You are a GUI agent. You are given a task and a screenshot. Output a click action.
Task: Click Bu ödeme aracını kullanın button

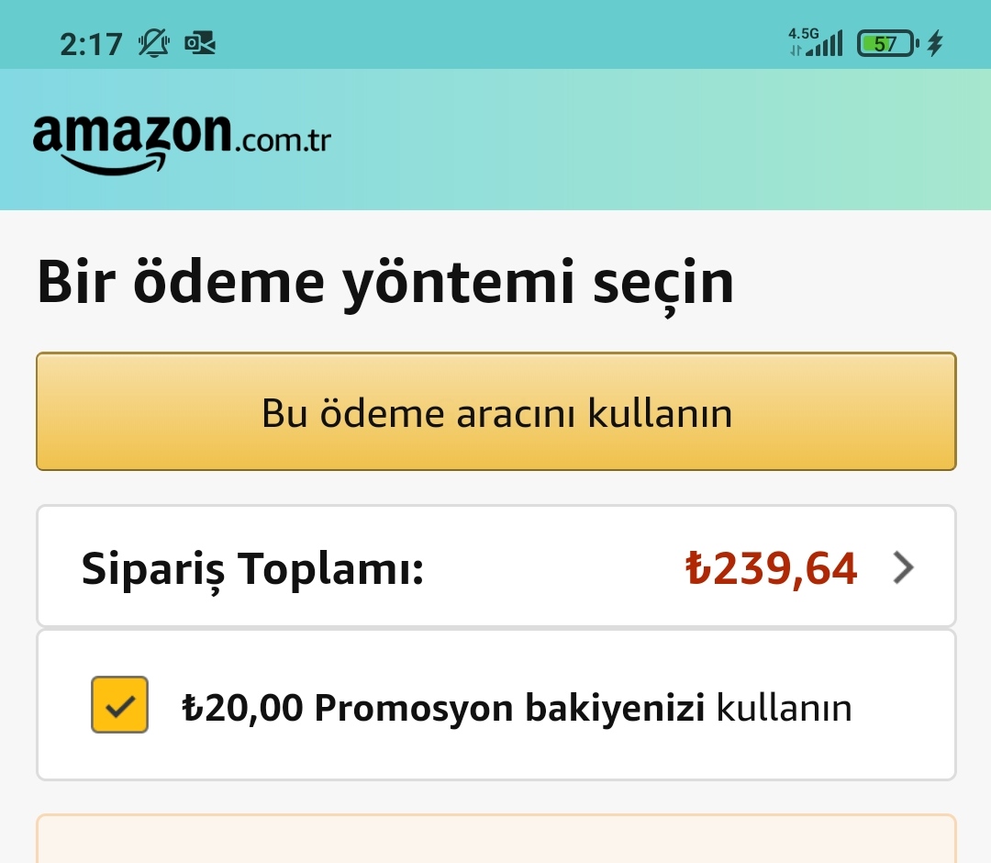[x=496, y=411]
